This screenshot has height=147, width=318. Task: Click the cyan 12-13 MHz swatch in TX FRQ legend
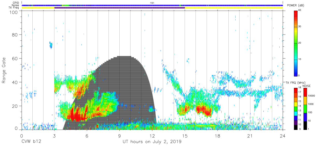tap(295, 113)
